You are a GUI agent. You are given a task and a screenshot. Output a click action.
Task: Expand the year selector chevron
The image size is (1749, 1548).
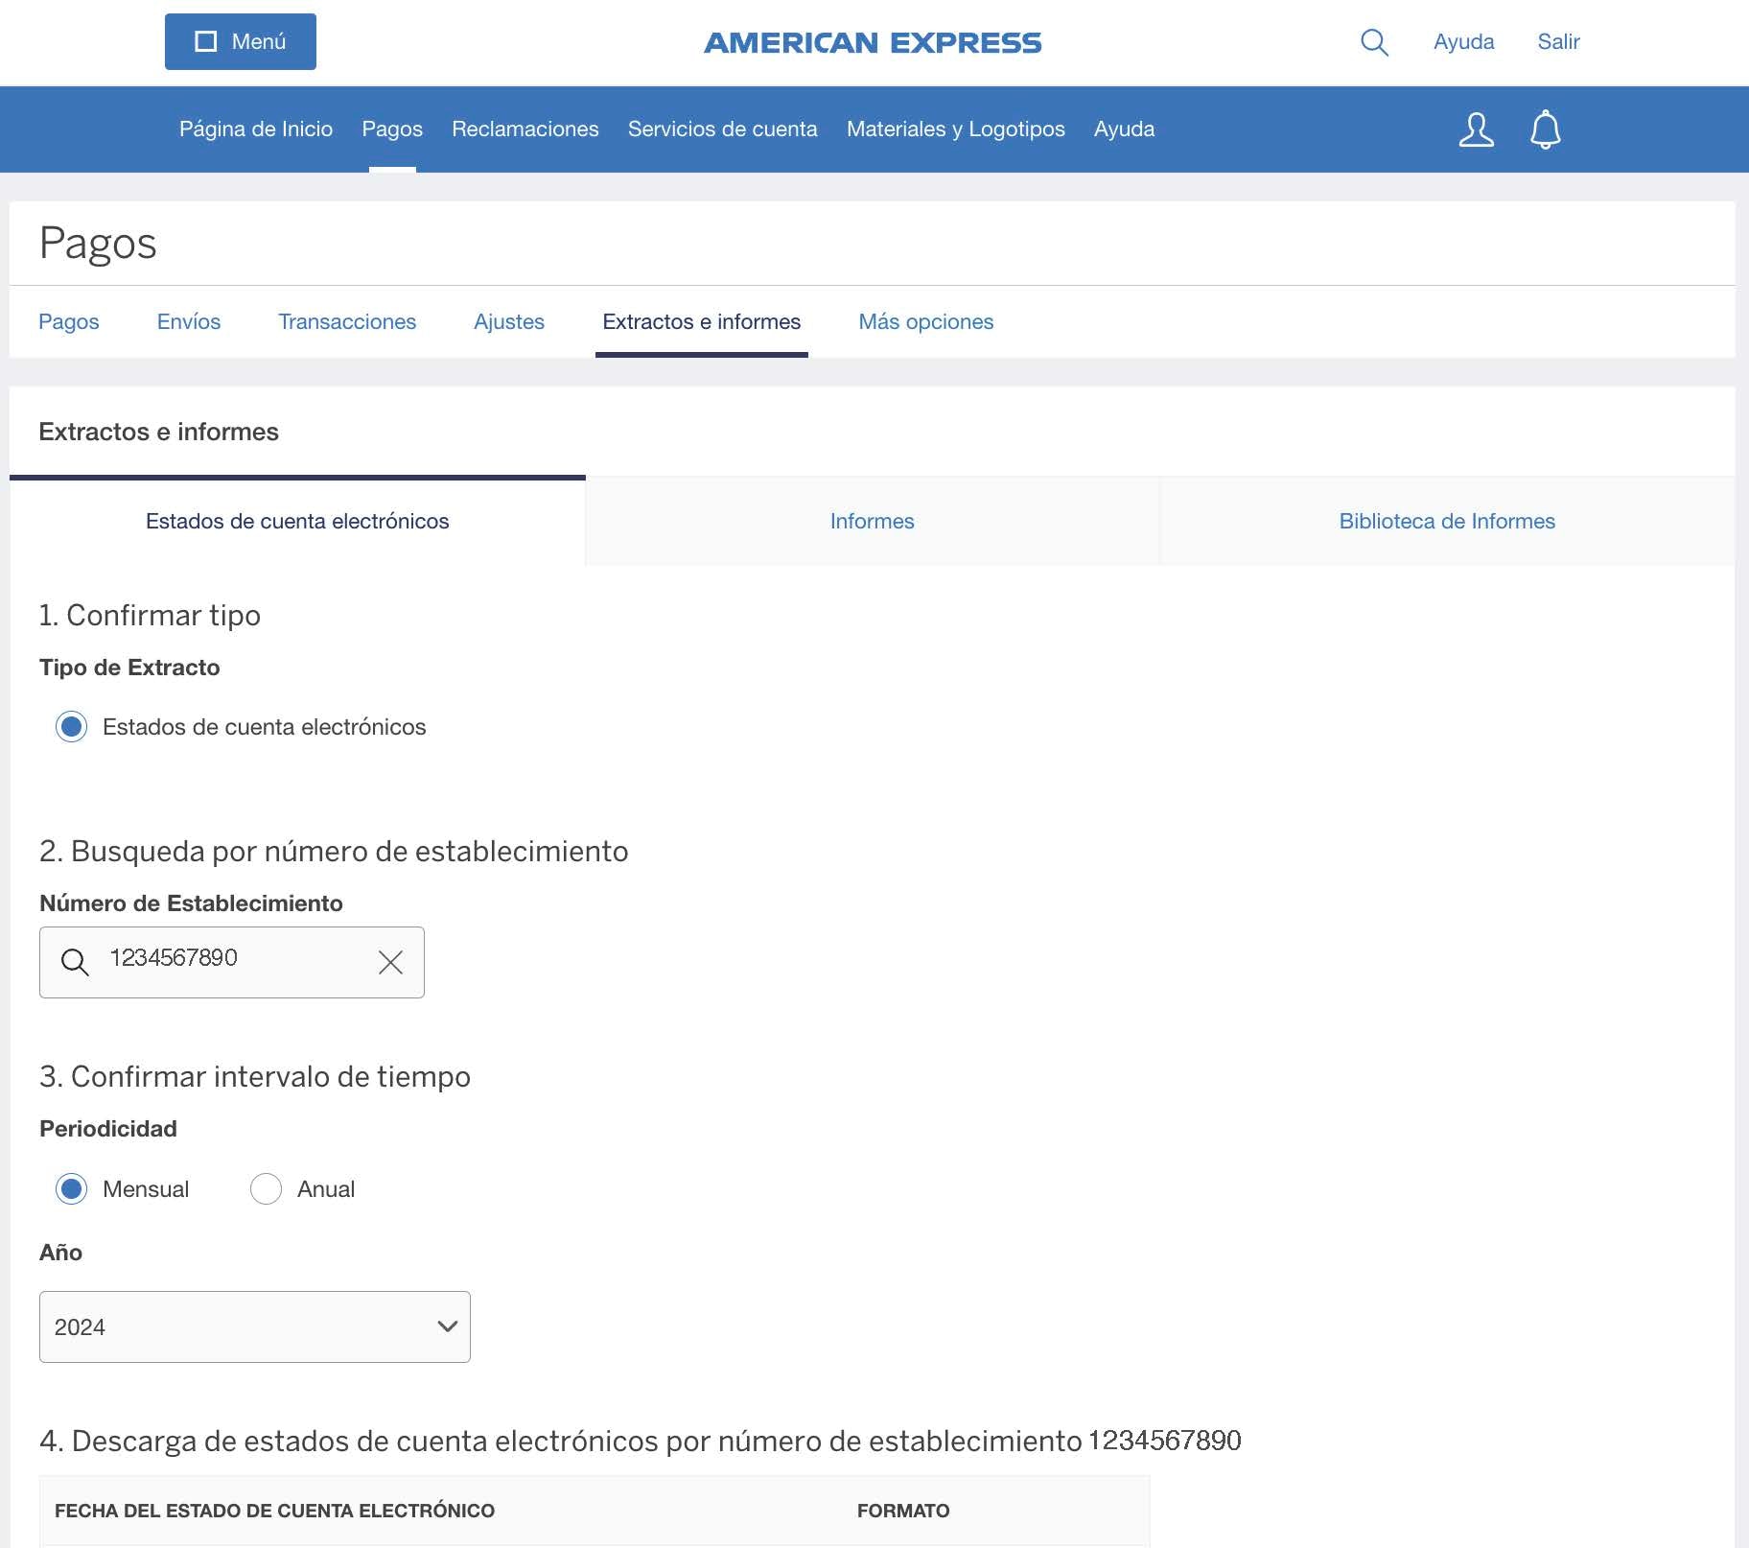pos(447,1326)
